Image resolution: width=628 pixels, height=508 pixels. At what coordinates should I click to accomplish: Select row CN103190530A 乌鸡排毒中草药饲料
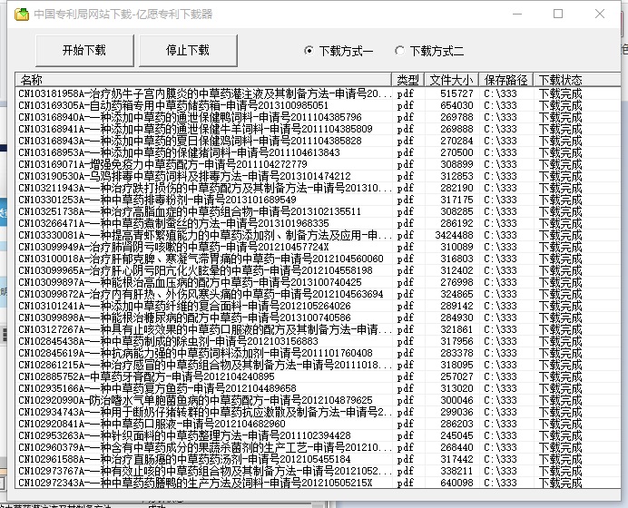click(318, 176)
